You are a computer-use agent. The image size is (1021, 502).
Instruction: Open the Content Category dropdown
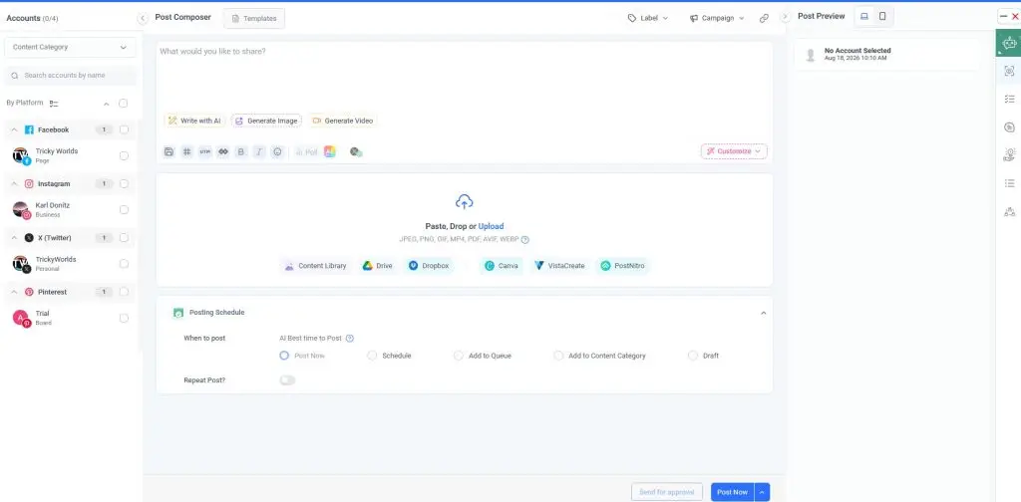tap(71, 48)
